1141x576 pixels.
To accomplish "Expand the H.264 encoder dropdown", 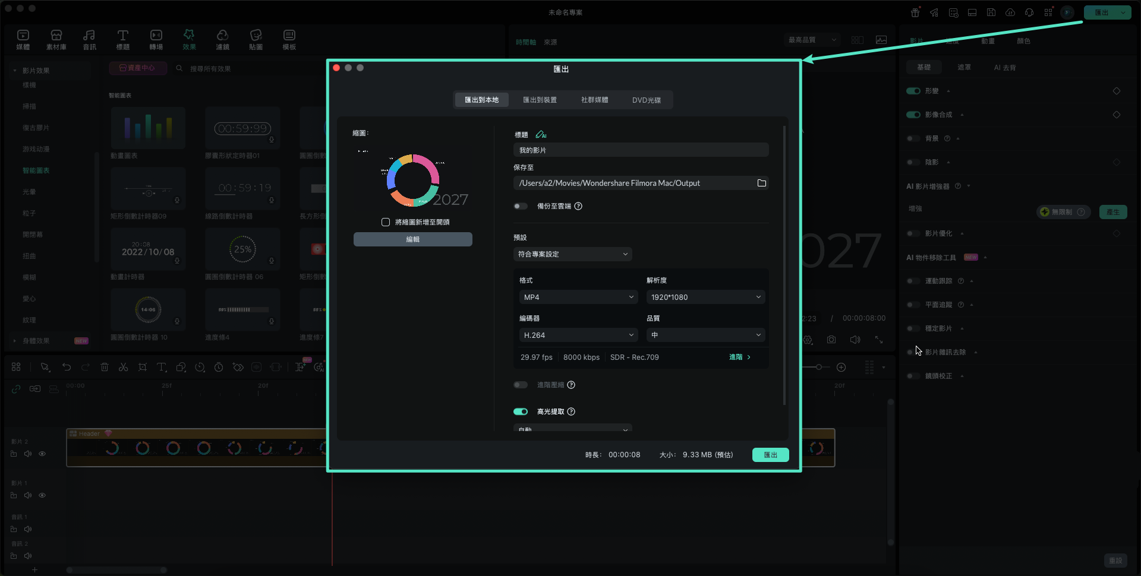I will click(578, 335).
